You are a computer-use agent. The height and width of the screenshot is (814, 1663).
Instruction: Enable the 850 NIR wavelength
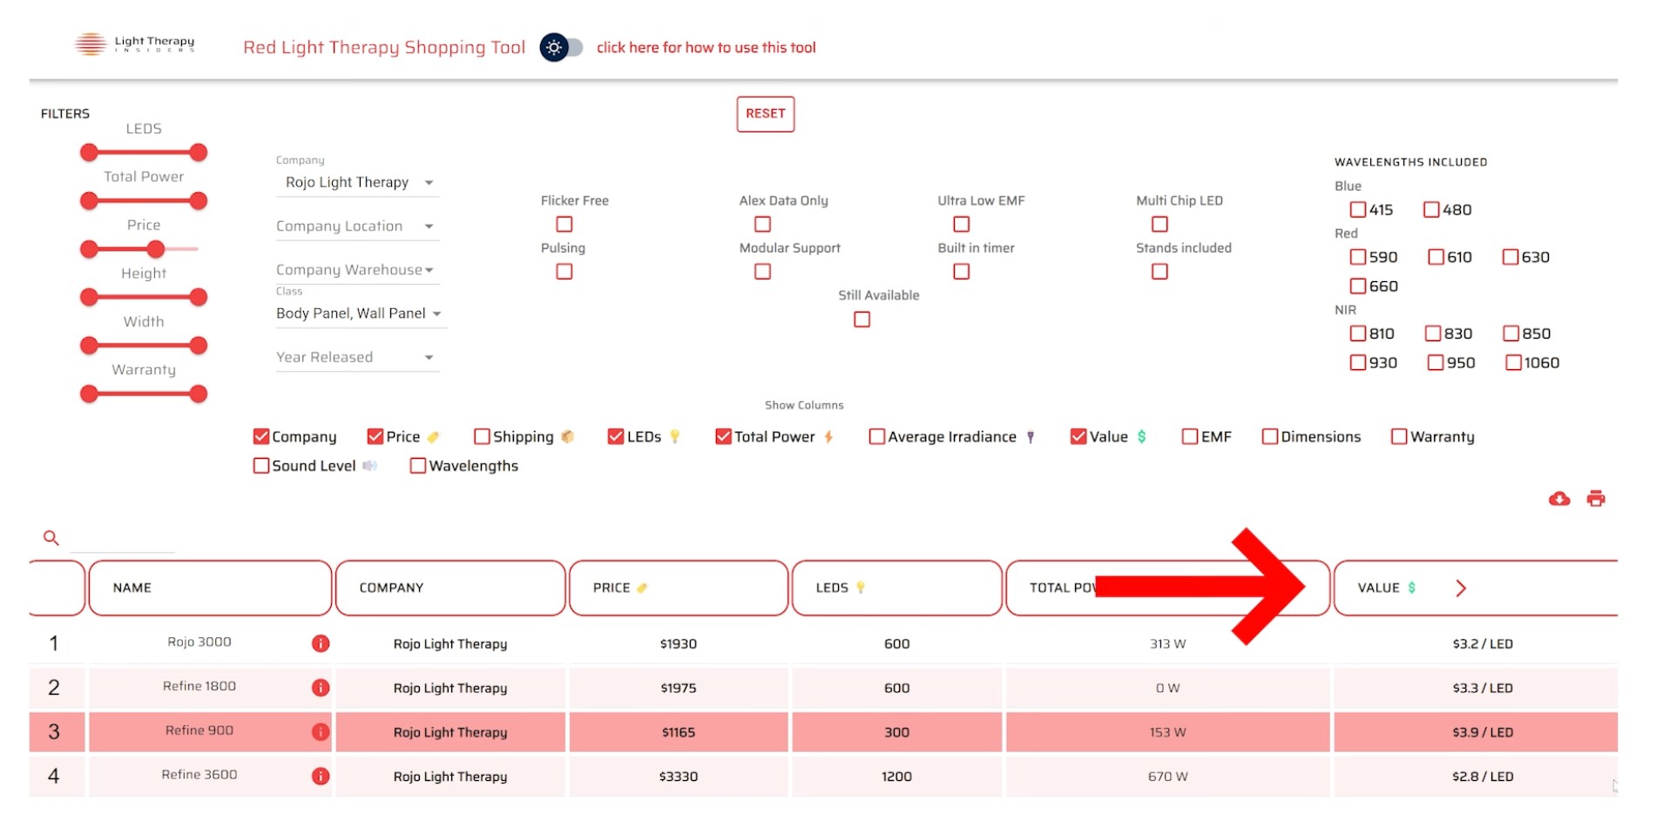[x=1511, y=333]
